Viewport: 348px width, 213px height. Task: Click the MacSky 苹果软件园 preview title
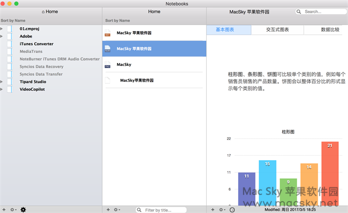249,12
